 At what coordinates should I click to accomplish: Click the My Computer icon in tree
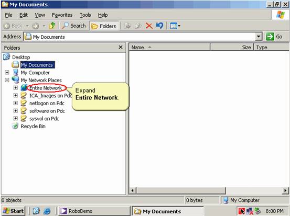[16, 72]
